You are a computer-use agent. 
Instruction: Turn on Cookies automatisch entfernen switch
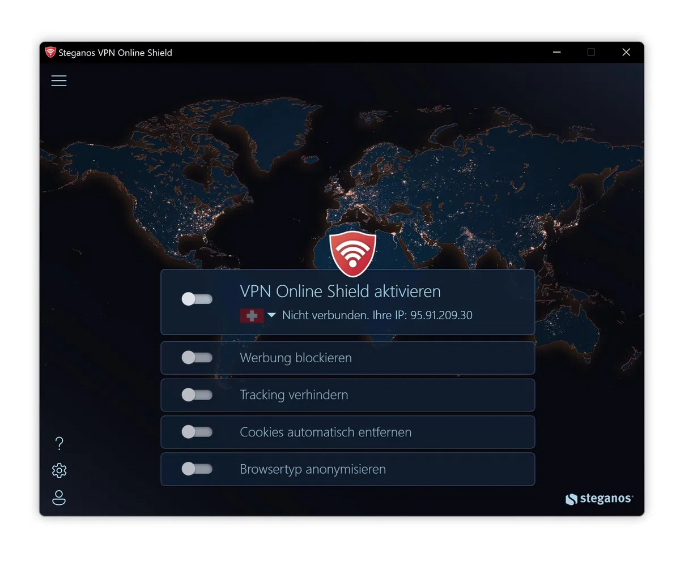click(x=197, y=432)
